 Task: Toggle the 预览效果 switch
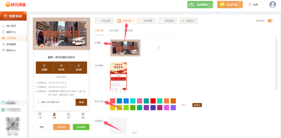(x=271, y=21)
